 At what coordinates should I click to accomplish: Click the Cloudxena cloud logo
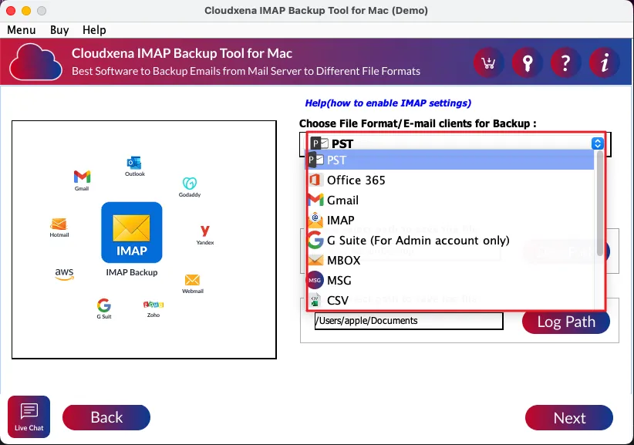35,62
